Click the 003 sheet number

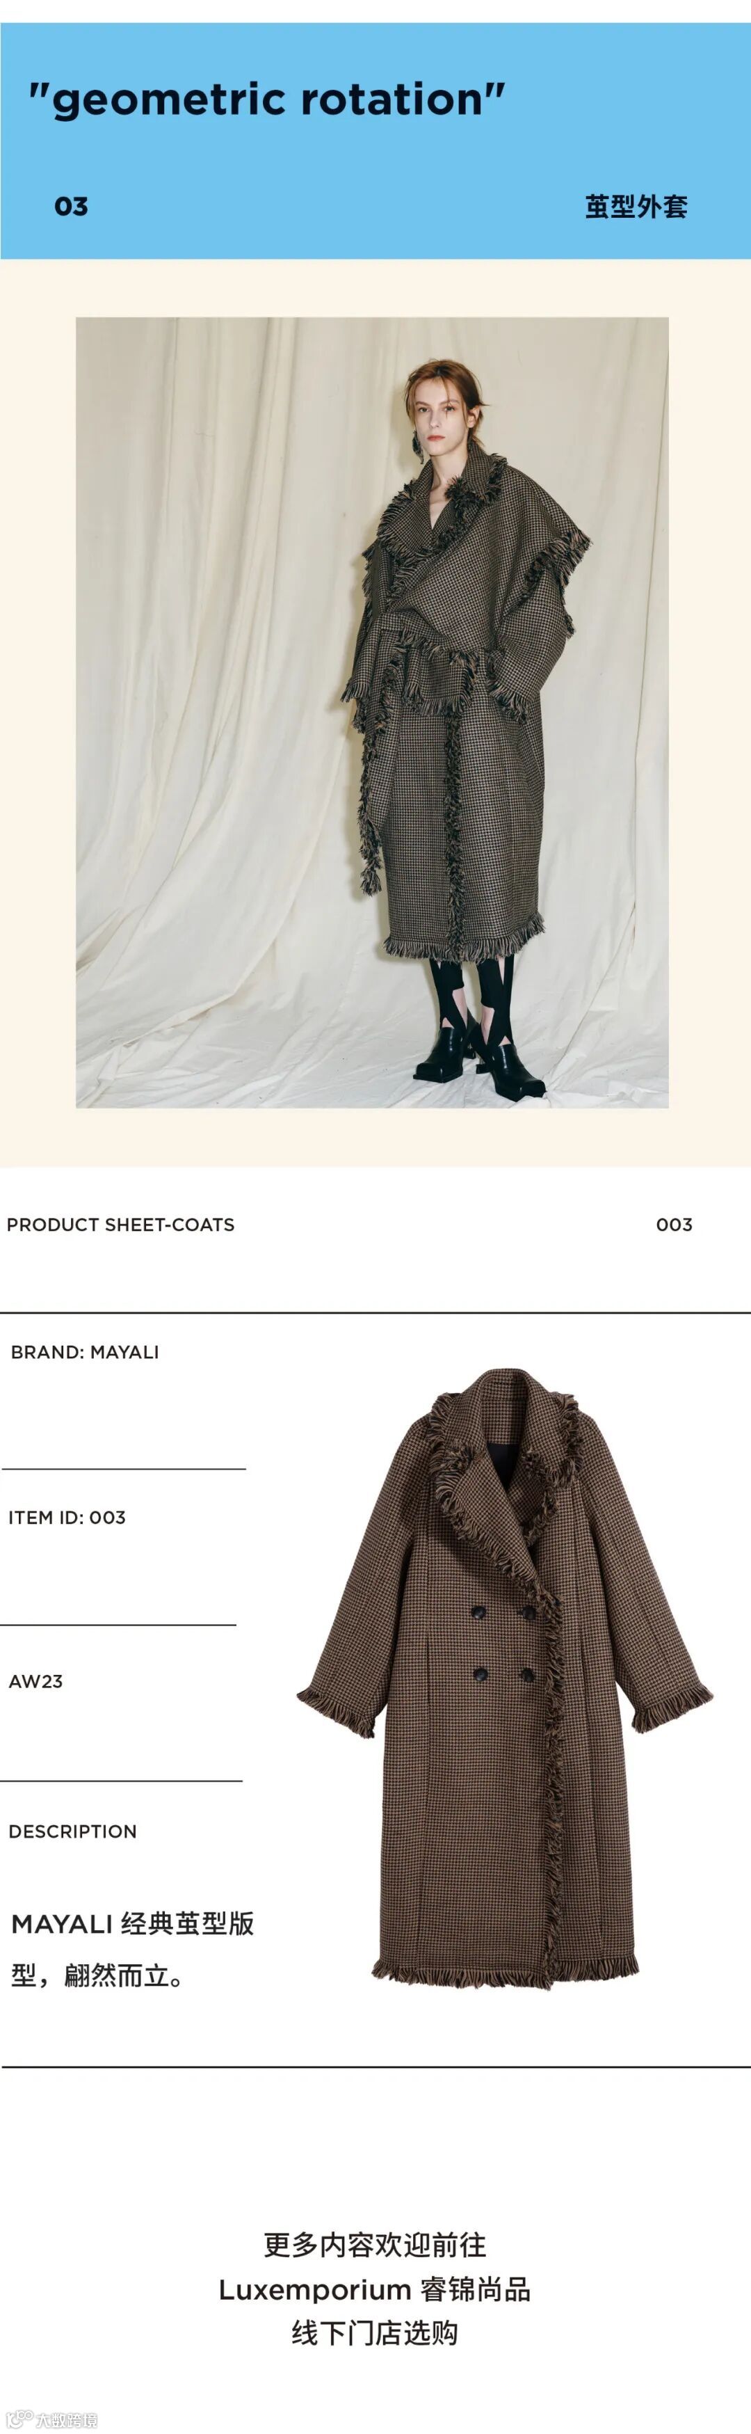coord(675,1225)
